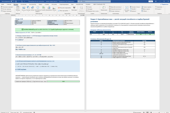Toggle the AutoSave switch
The width and height of the screenshot is (170, 113).
point(12,1)
